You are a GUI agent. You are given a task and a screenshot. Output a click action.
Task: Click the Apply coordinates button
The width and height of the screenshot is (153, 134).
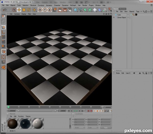point(106,128)
